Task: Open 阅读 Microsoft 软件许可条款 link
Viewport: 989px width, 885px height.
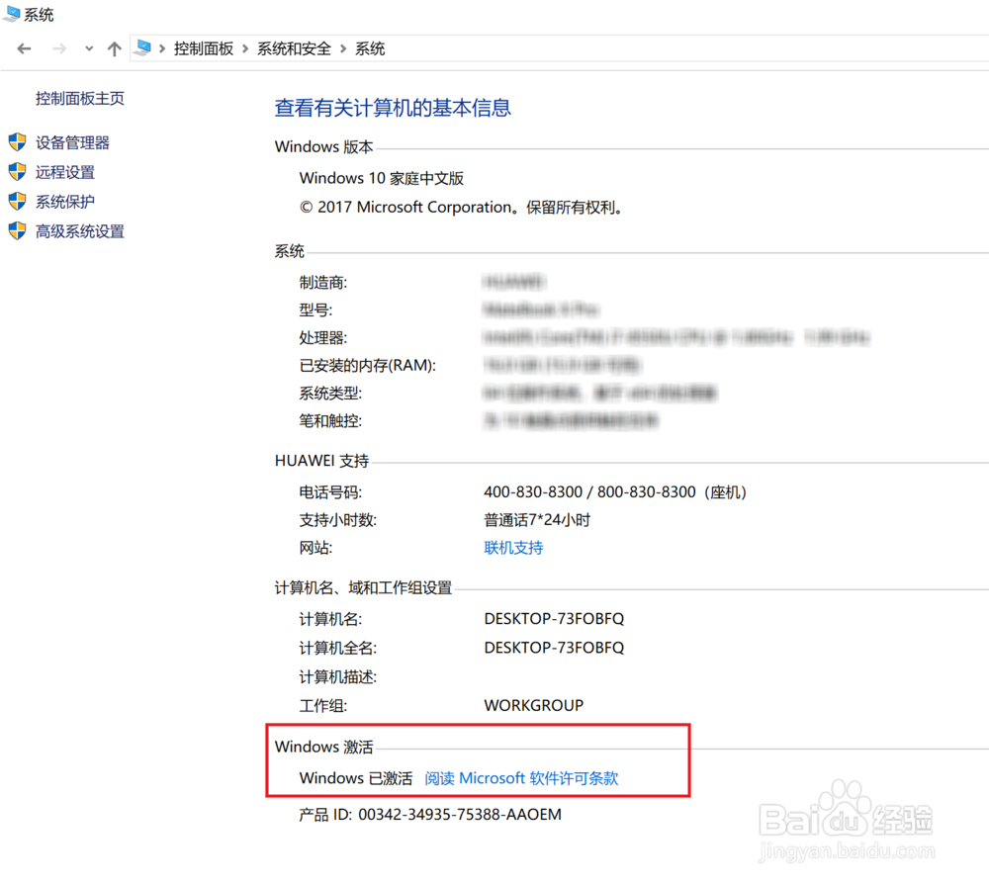Action: pos(521,778)
